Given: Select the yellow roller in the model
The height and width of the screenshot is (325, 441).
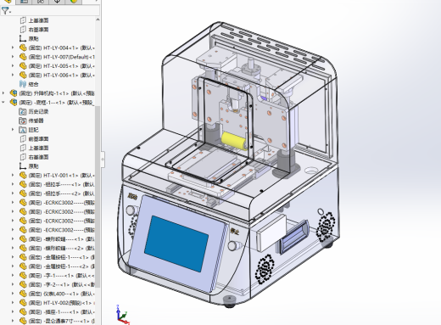Looking at the screenshot, I should pyautogui.click(x=234, y=141).
